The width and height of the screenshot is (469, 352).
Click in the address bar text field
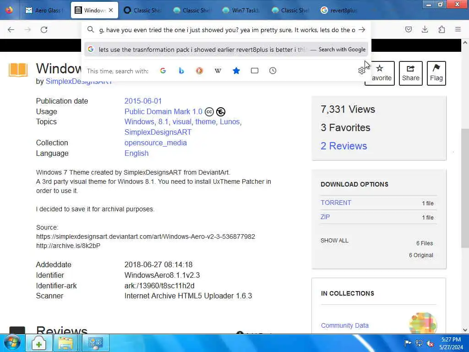click(227, 30)
